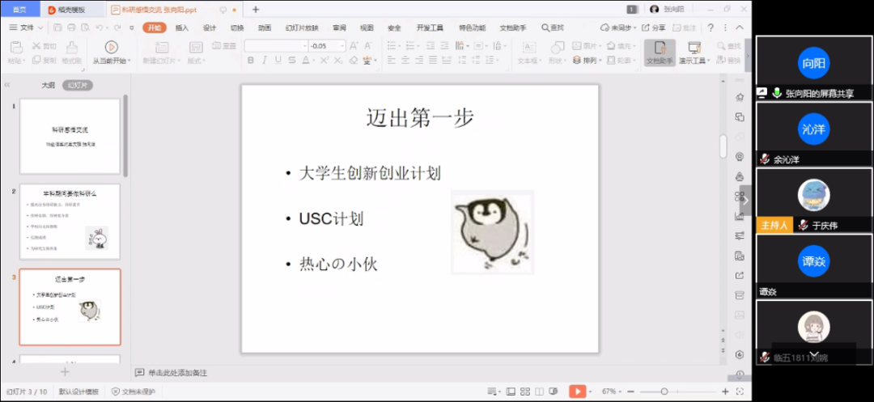Toggle Bold formatting
This screenshot has height=402, width=874.
pyautogui.click(x=251, y=60)
